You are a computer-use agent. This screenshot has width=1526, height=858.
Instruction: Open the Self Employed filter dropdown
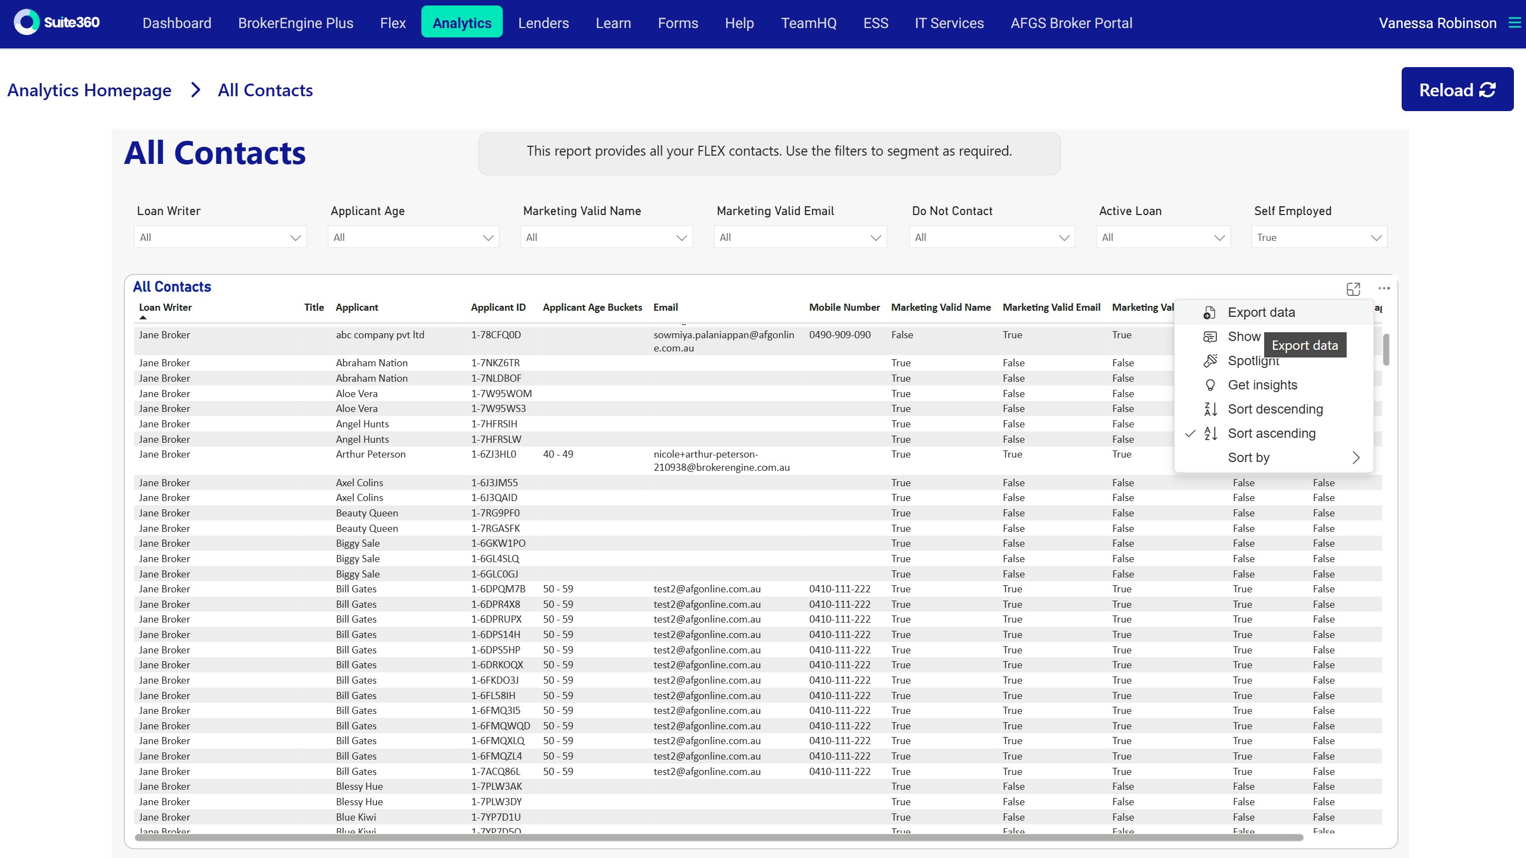point(1319,238)
